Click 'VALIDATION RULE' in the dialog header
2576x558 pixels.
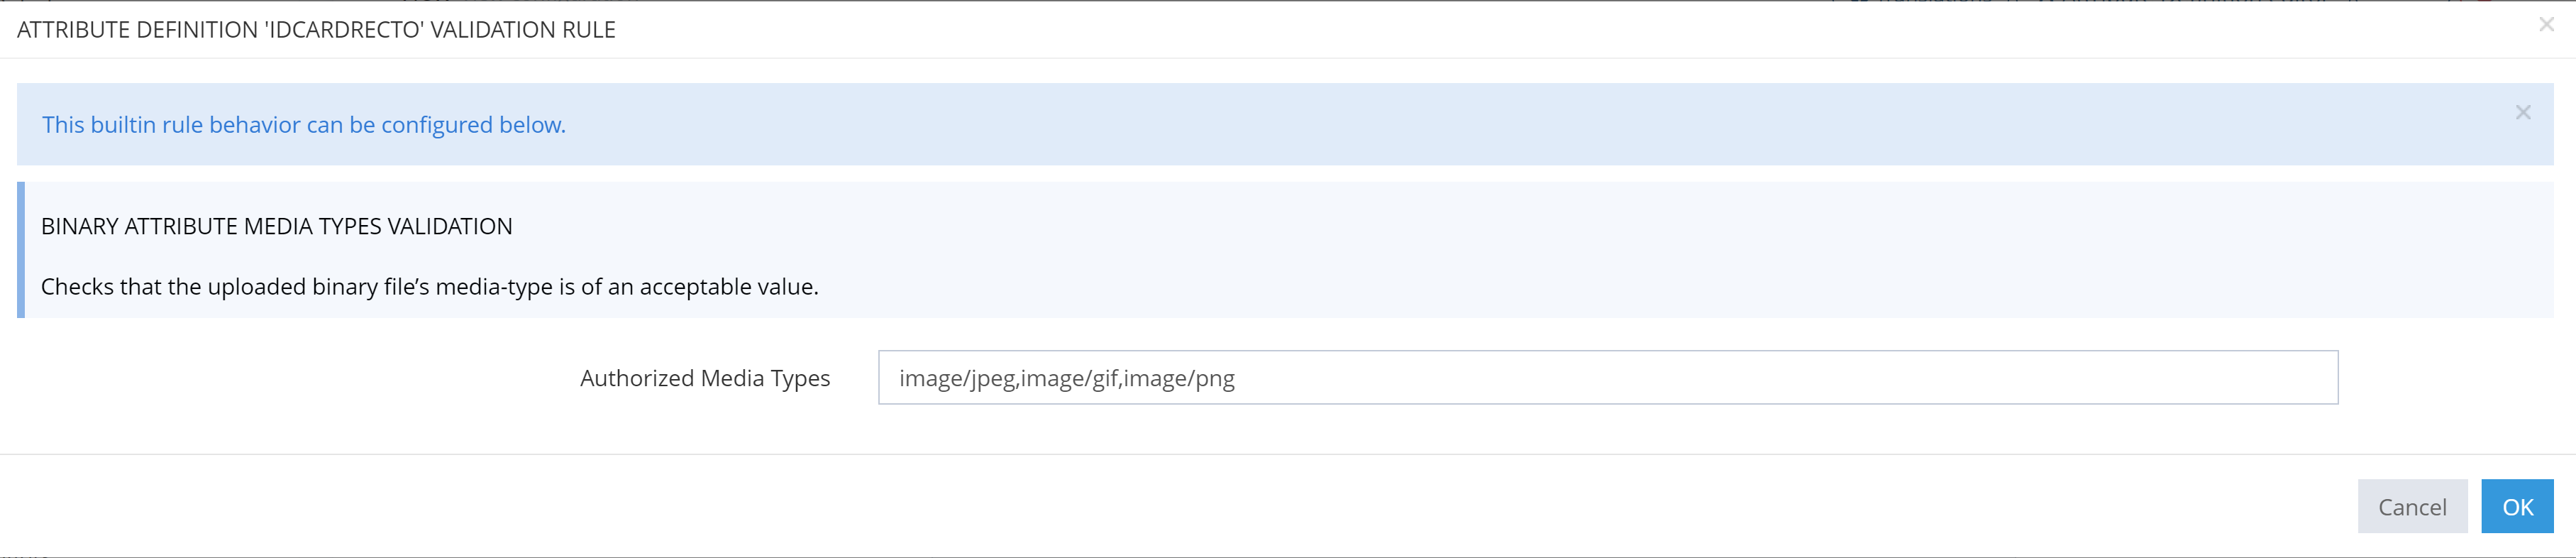pos(522,30)
